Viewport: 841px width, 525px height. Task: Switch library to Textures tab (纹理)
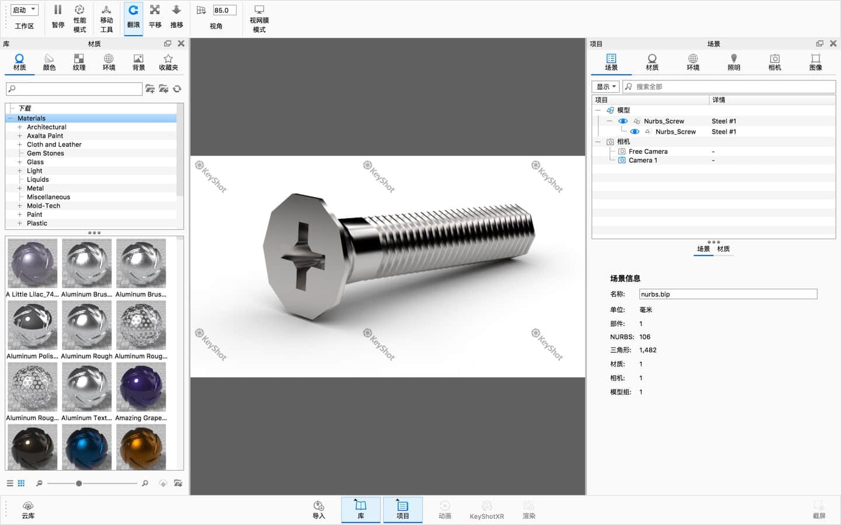(x=79, y=62)
